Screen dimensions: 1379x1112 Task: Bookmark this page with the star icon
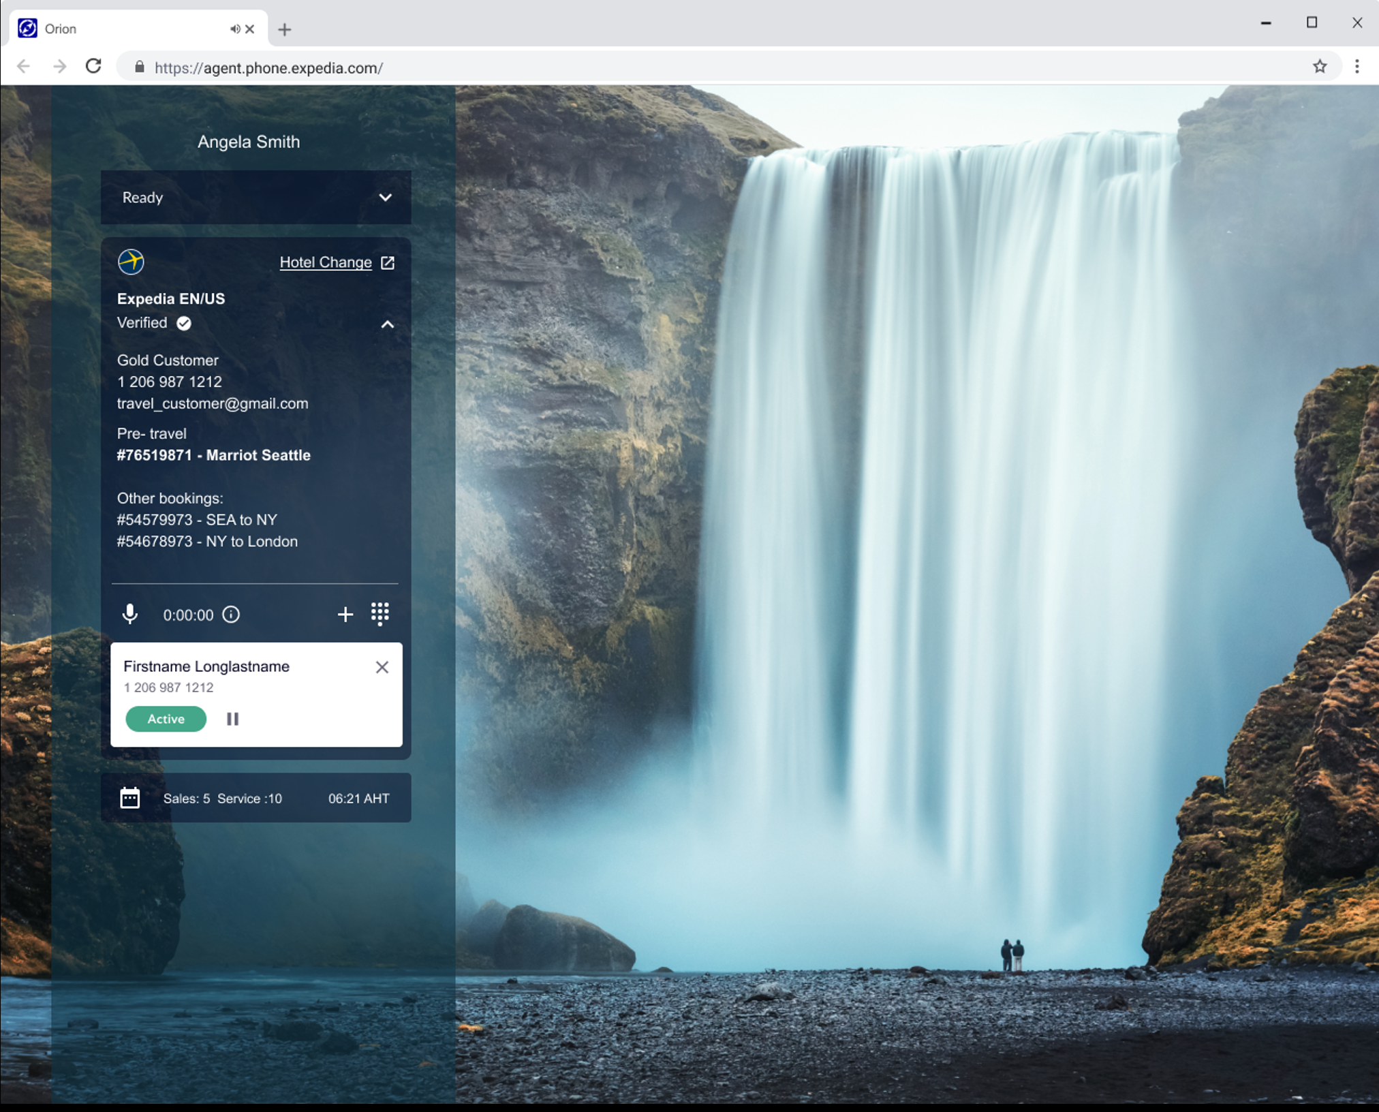(x=1320, y=66)
